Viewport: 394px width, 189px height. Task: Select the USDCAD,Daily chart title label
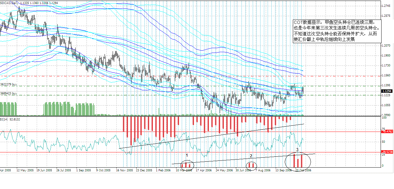click(x=9, y=3)
